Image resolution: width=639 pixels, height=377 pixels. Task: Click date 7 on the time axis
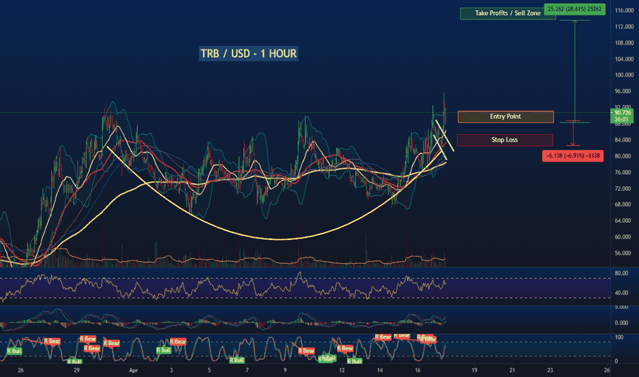[247, 370]
